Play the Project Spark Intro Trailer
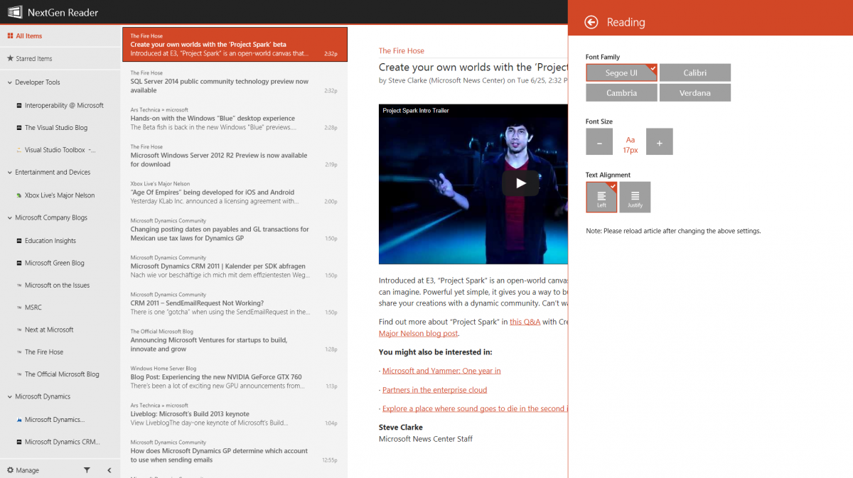 (520, 183)
